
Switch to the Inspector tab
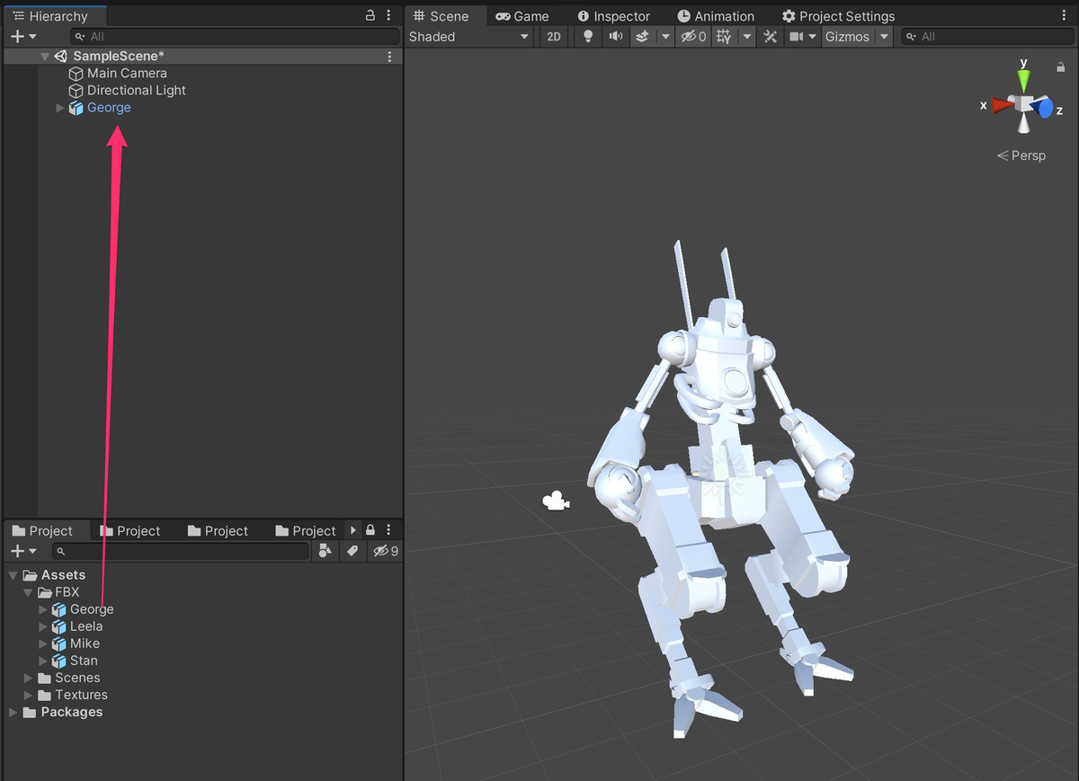[x=613, y=16]
